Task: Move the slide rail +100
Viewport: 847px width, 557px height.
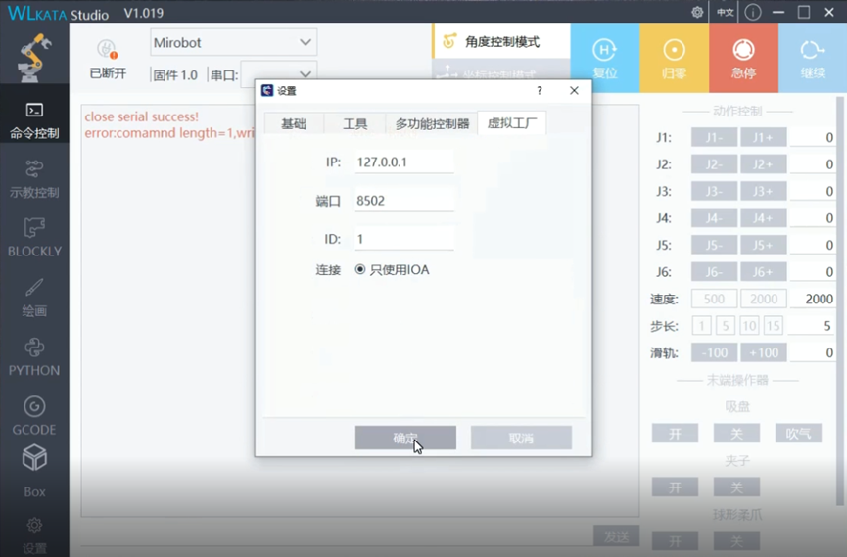Action: point(763,352)
